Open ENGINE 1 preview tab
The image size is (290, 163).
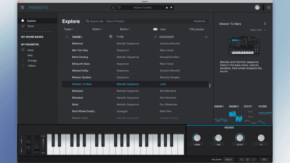coord(219,107)
